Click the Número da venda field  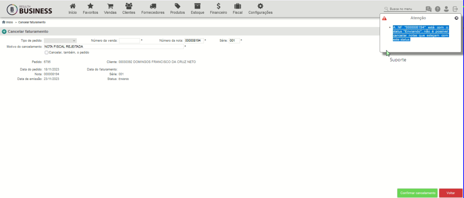pos(129,40)
